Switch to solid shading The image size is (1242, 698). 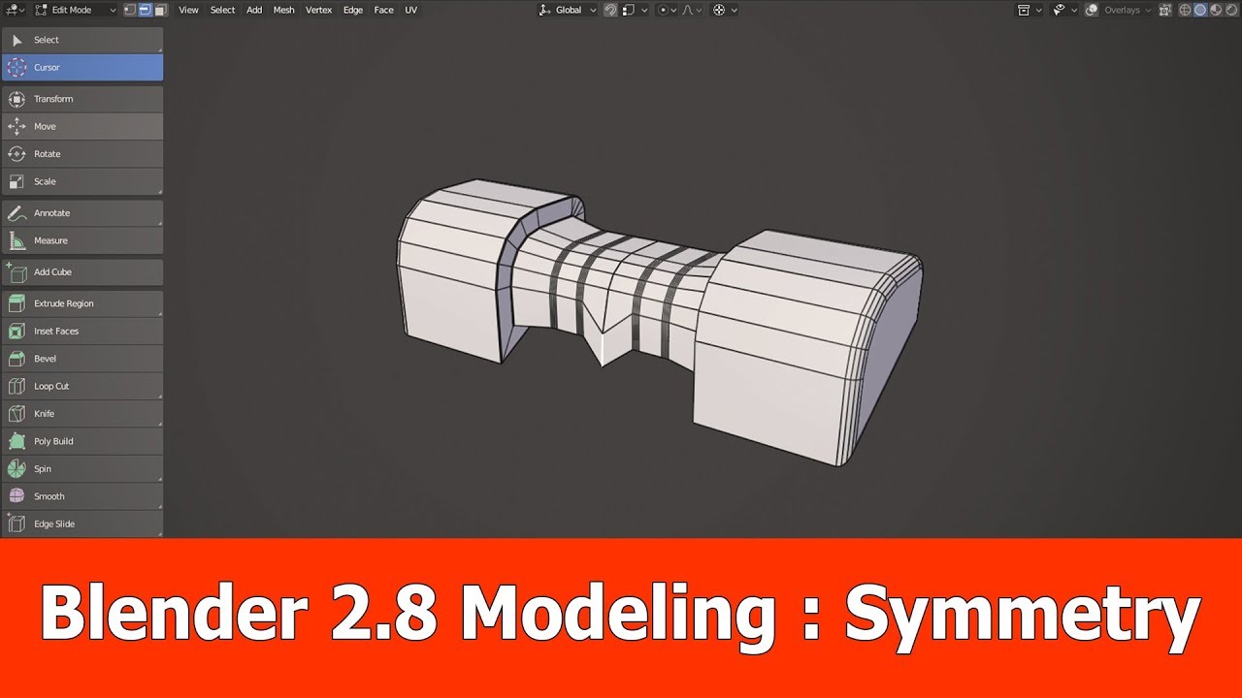[x=1200, y=10]
